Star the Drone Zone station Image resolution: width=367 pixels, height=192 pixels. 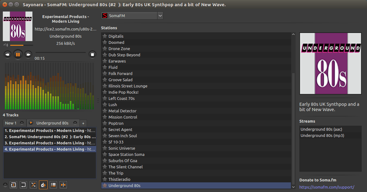pos(105,49)
